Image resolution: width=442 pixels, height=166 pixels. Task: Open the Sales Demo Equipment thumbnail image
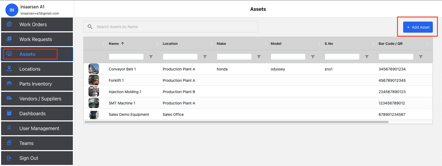tap(94, 114)
